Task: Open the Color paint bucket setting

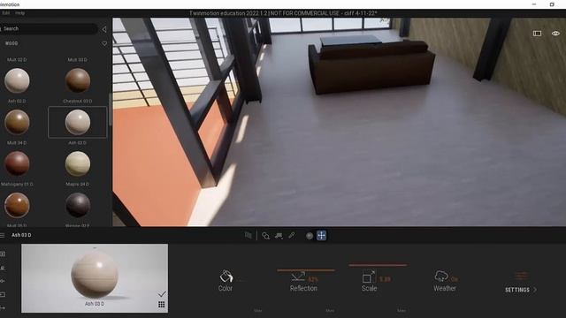Action: (x=226, y=276)
